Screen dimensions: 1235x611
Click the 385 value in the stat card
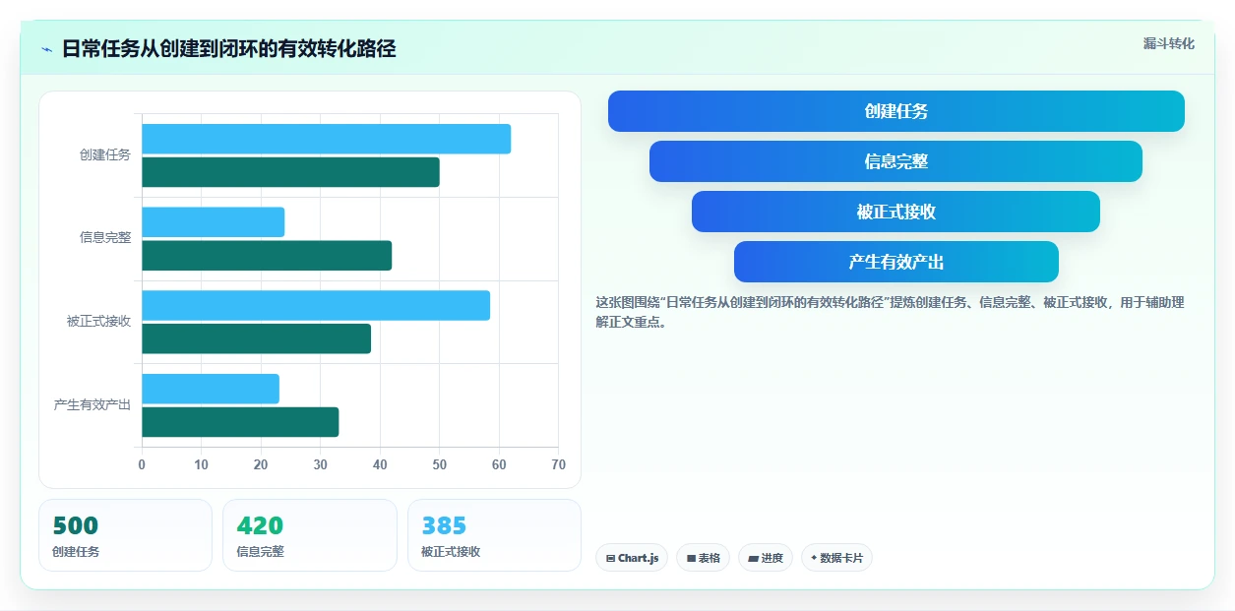[444, 525]
